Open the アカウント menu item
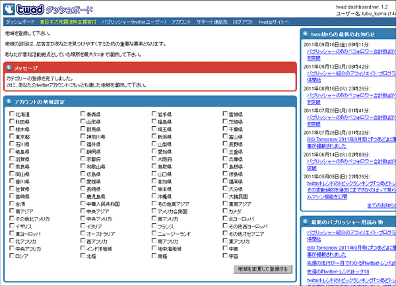The width and height of the screenshot is (396, 286). (x=181, y=22)
